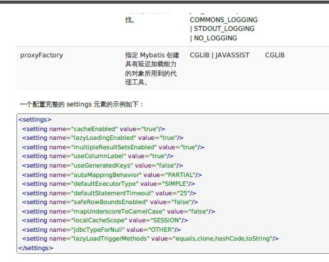Click the useGeneratedKeys setting line
329x262 pixels.
point(102,166)
